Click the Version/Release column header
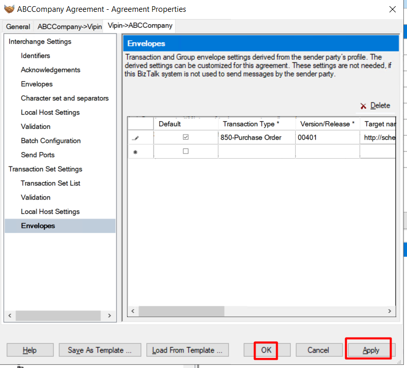 [x=327, y=124]
